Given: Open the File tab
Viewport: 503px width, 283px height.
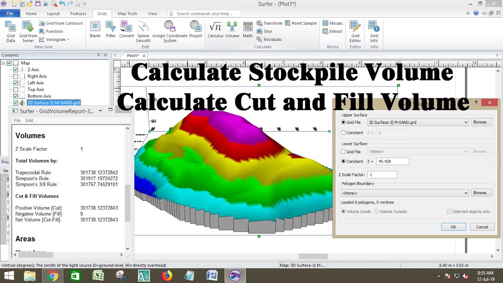Looking at the screenshot, I should 10,13.
